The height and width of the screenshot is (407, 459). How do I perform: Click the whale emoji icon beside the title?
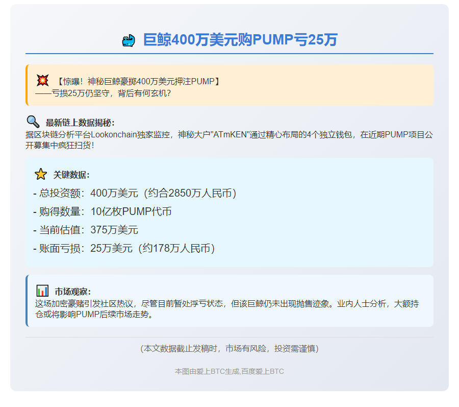coord(129,40)
